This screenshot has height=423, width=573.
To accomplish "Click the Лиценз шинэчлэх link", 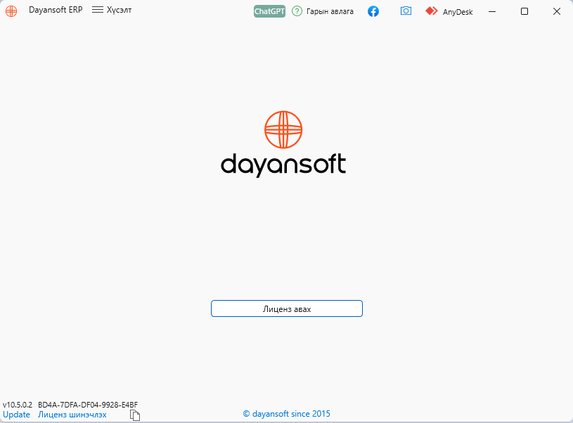I will [72, 415].
